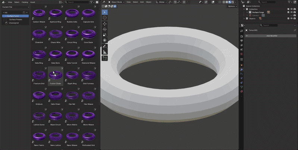Open the viewport Options button
Image resolution: width=298 pixels, height=150 pixels.
click(232, 6)
